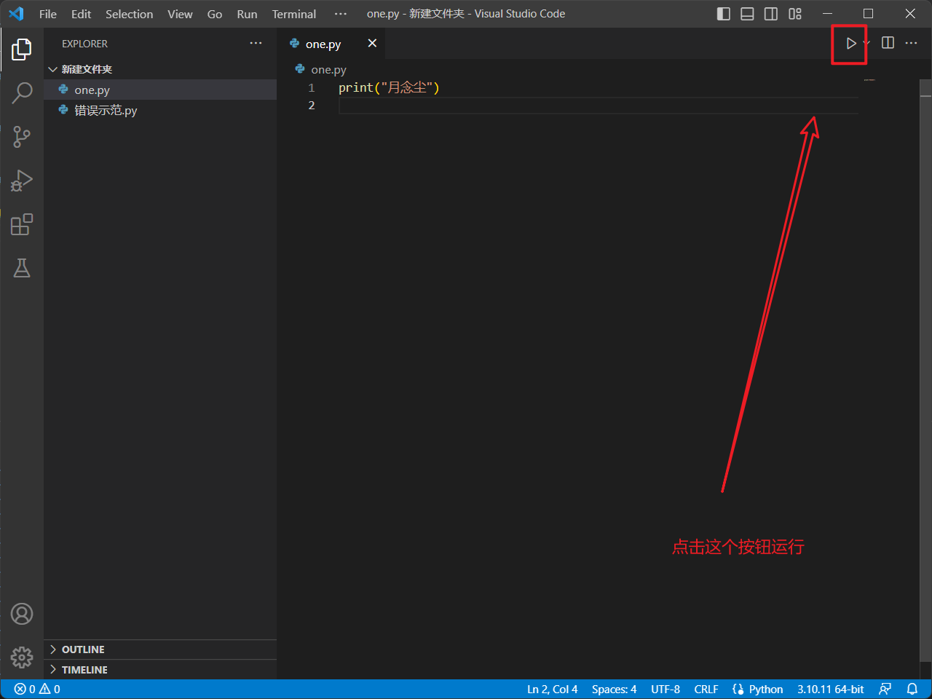Split the editor to the right
This screenshot has height=699, width=932.
point(888,44)
